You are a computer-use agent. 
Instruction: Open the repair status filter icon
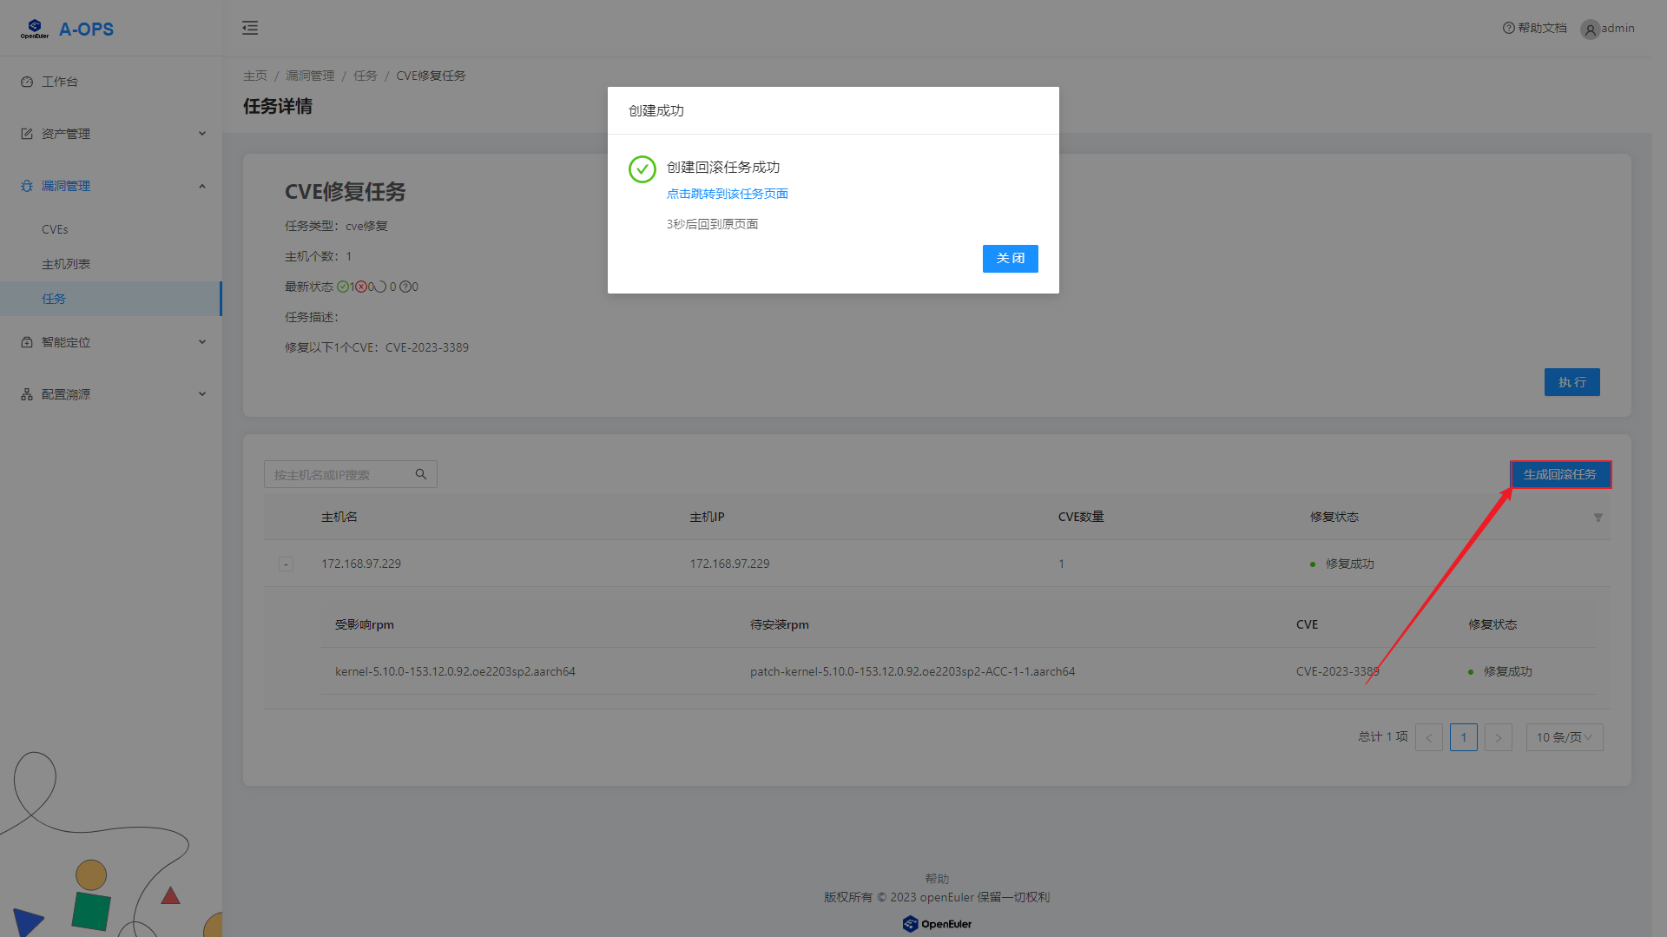1598,518
